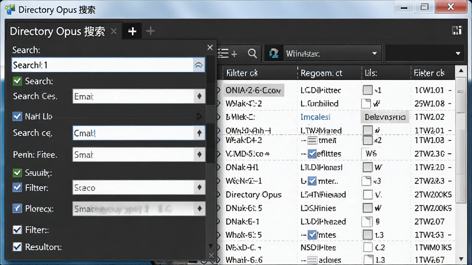The height and width of the screenshot is (265, 472).
Task: Toggle the layout icon at top right
Action: 457,30
